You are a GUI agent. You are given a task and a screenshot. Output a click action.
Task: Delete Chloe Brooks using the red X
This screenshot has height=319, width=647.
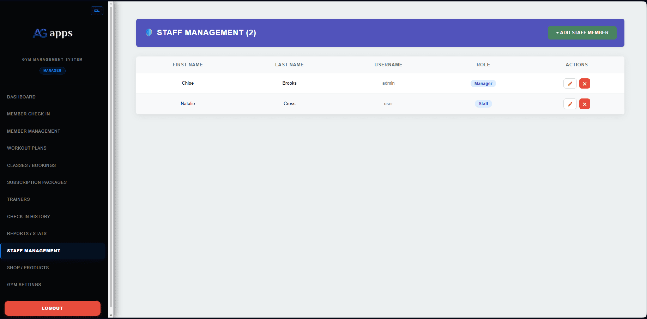coord(585,84)
